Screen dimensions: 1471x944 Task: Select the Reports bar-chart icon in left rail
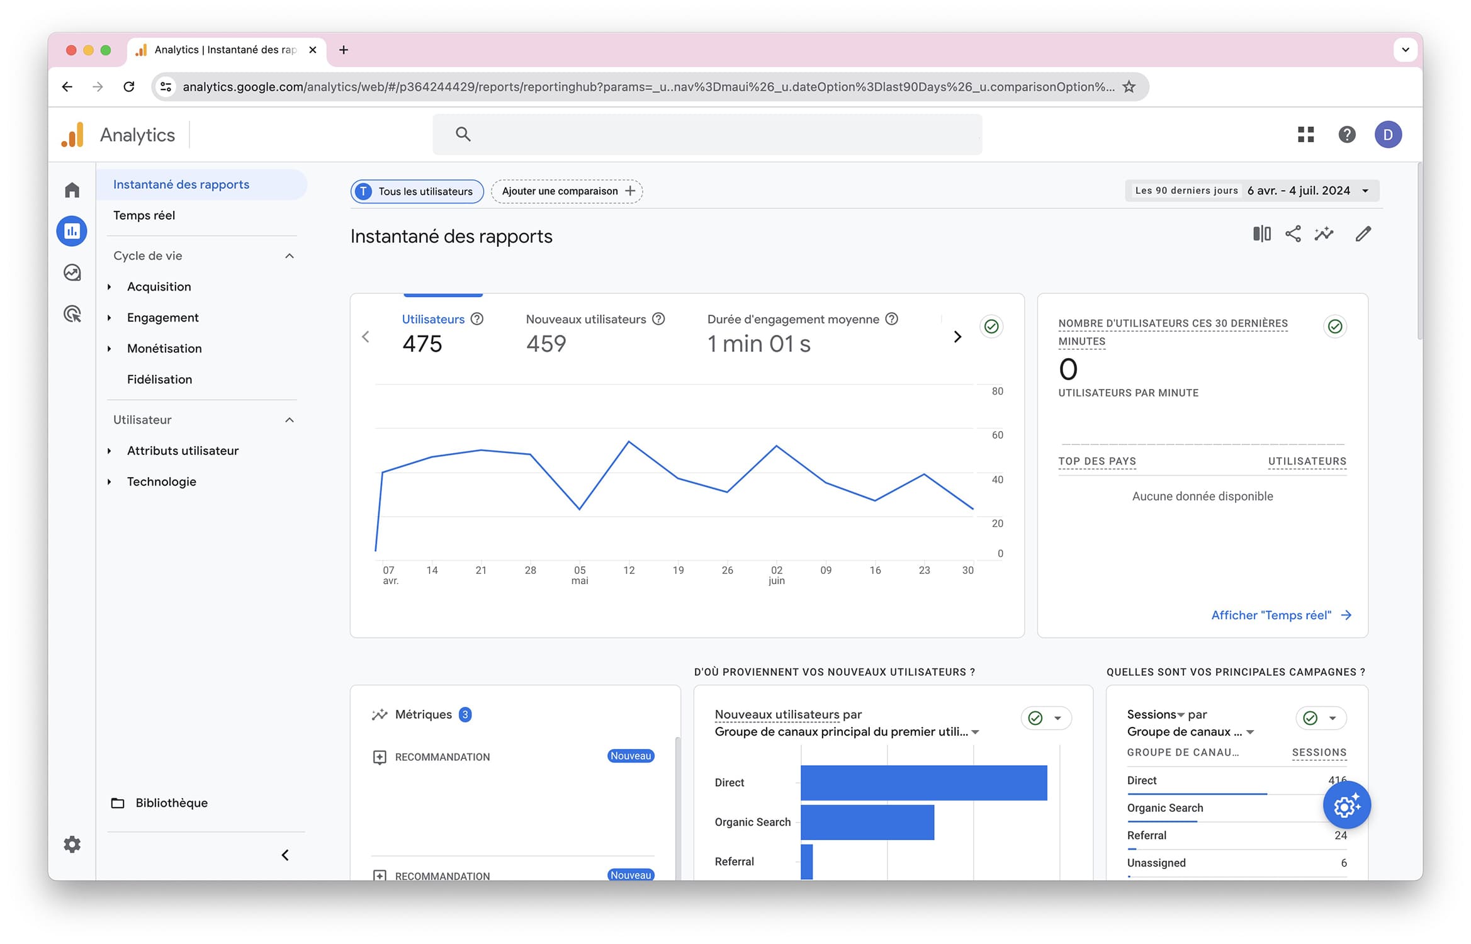72,231
